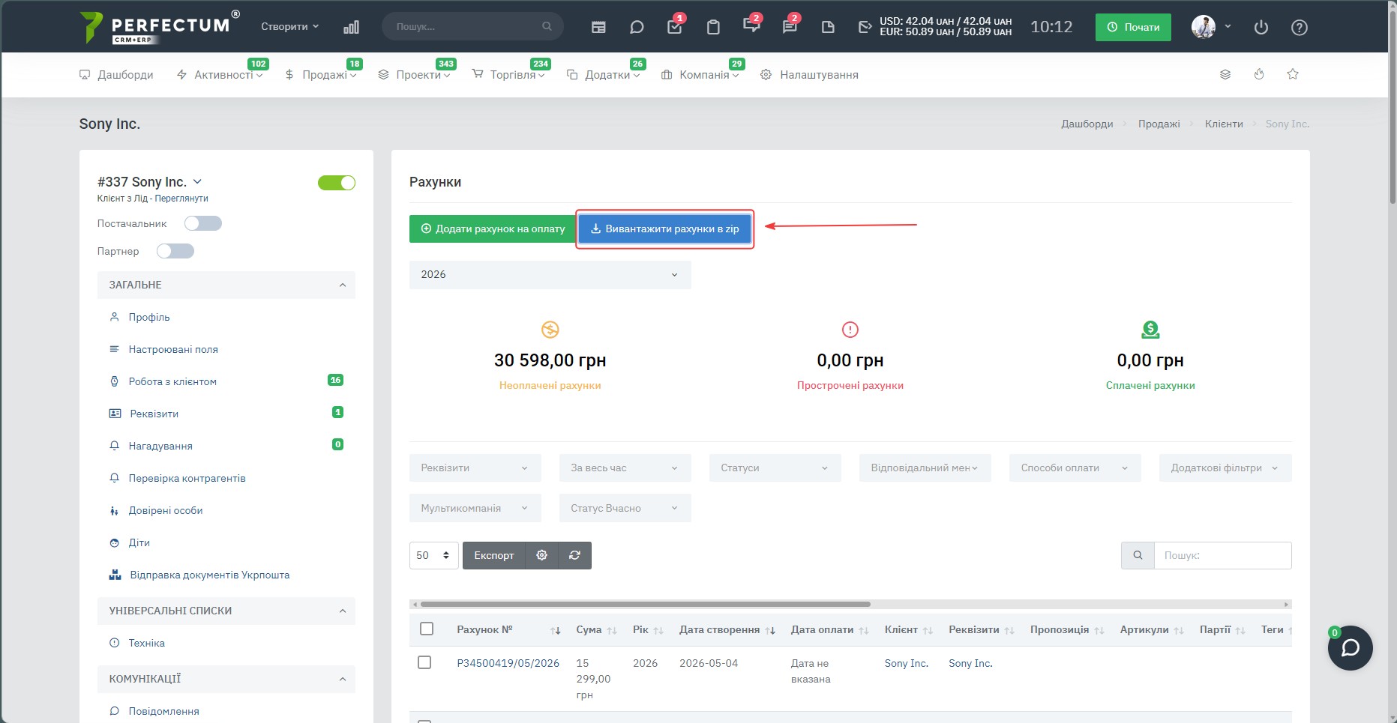The image size is (1397, 723).
Task: Click the horizontal table scrollbar
Action: coord(645,604)
